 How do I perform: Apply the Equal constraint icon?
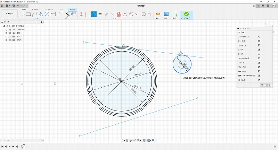click(x=100, y=14)
